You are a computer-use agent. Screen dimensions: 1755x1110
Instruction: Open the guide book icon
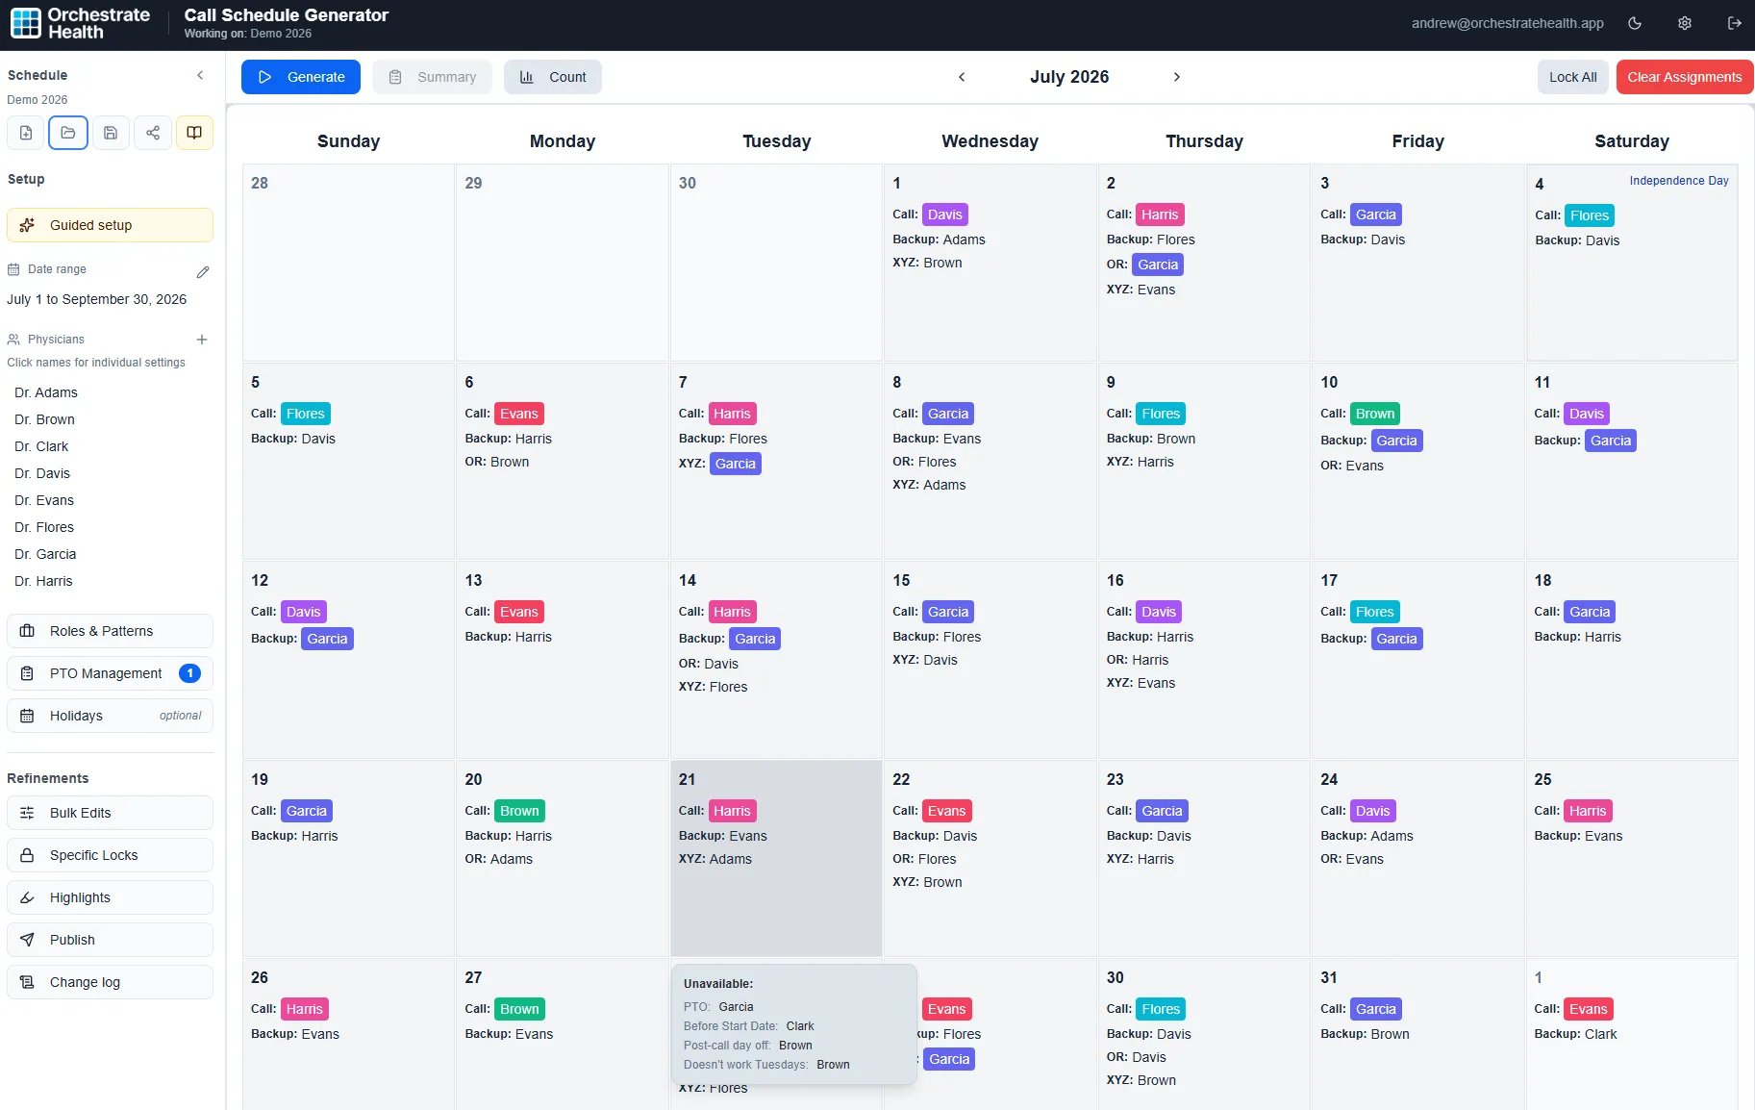click(x=194, y=133)
